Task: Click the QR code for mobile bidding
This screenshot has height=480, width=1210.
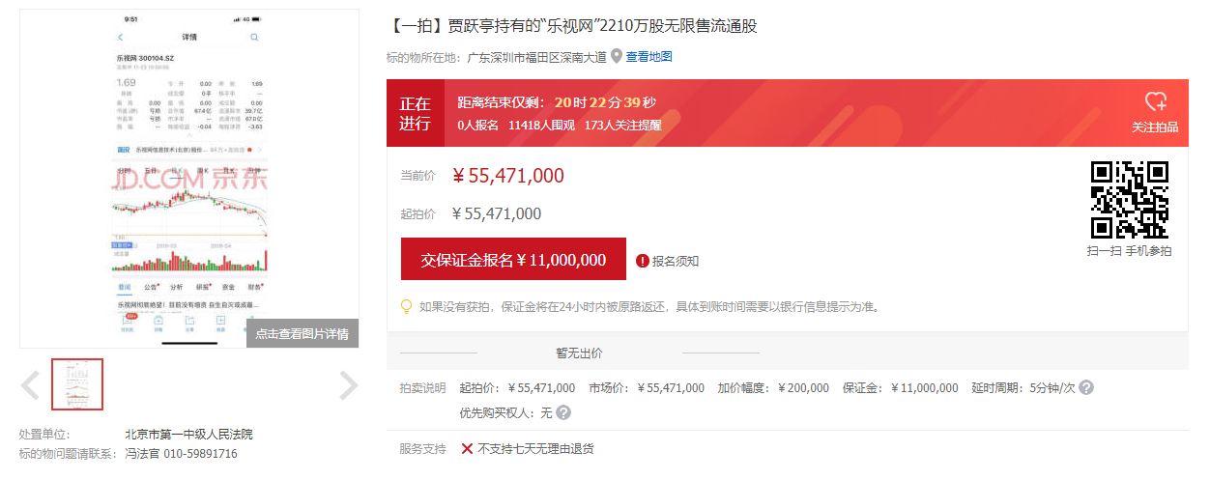Action: pos(1130,199)
